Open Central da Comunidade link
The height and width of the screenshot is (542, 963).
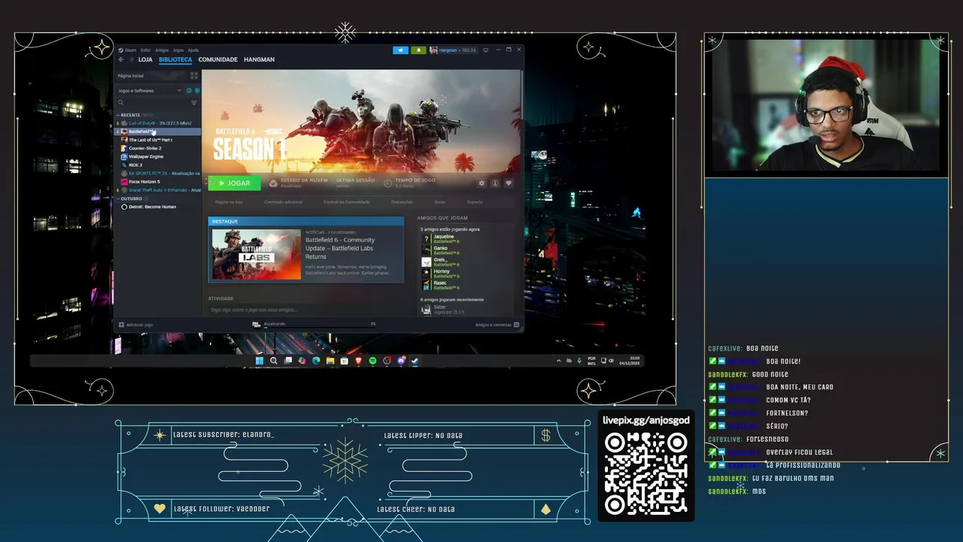pyautogui.click(x=346, y=202)
